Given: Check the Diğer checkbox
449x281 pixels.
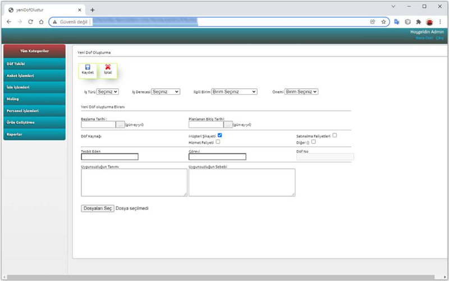Looking at the screenshot, I should tap(313, 142).
